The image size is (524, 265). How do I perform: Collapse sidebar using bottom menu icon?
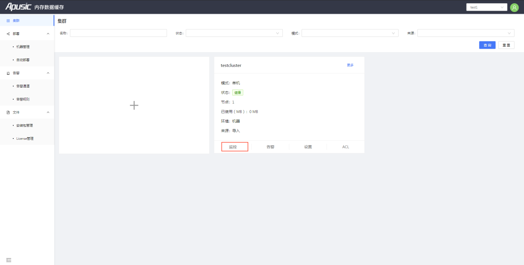[9, 260]
